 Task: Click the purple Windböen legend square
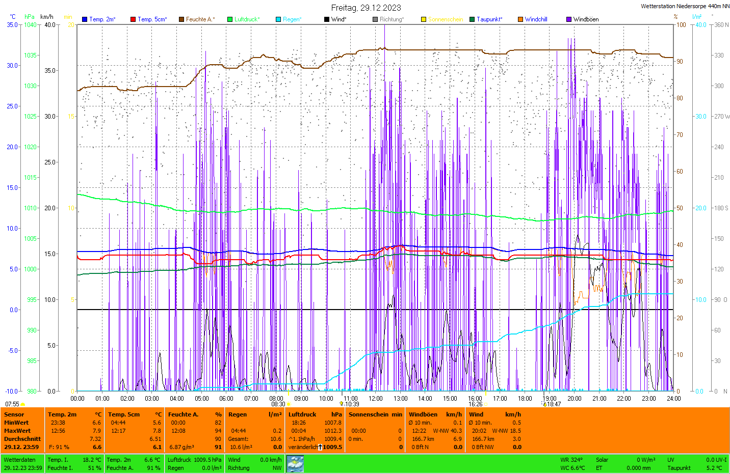tap(569, 19)
